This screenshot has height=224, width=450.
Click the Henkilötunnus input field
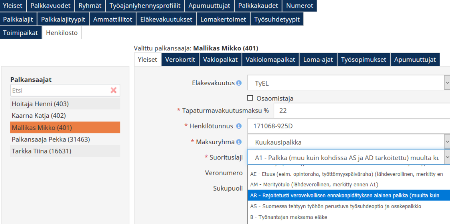click(x=347, y=126)
